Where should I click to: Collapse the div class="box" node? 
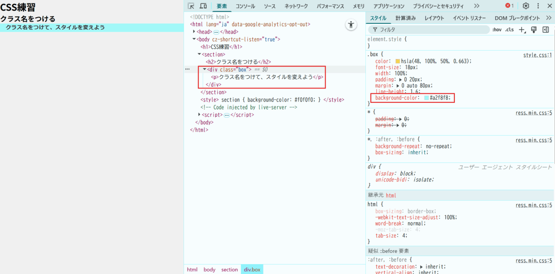[x=204, y=69]
